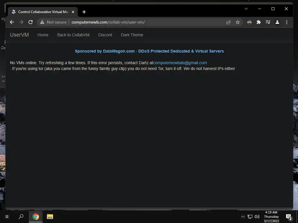The image size is (298, 223).
Task: Bookmark this page with the star icon
Action: pyautogui.click(x=238, y=22)
